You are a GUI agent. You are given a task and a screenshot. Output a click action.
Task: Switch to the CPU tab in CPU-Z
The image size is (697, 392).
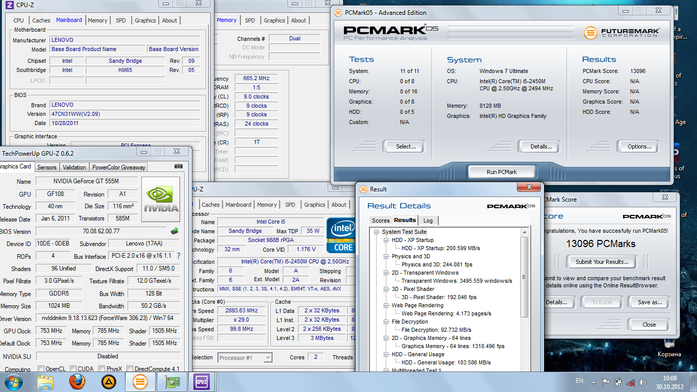coord(18,20)
